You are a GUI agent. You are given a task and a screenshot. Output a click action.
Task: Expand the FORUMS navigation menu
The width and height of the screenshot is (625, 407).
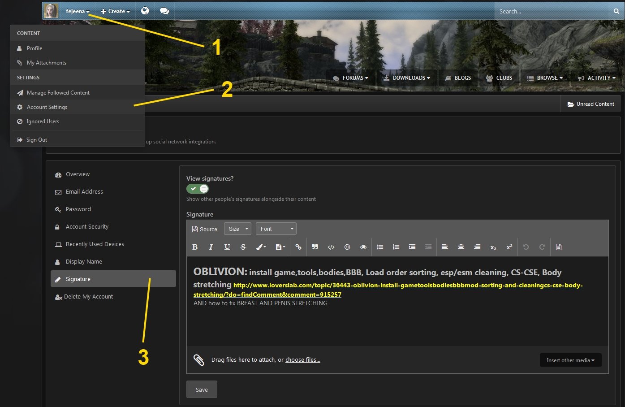pyautogui.click(x=350, y=78)
